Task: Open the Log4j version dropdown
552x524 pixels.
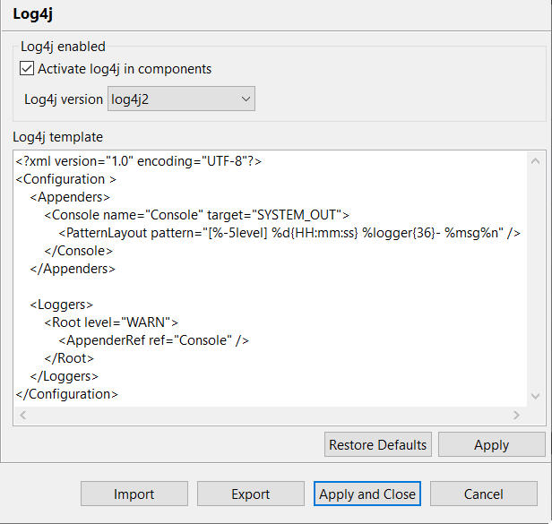Action: (181, 99)
